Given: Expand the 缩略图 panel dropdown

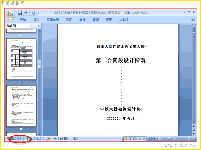Looking at the screenshot, I should 31,26.
